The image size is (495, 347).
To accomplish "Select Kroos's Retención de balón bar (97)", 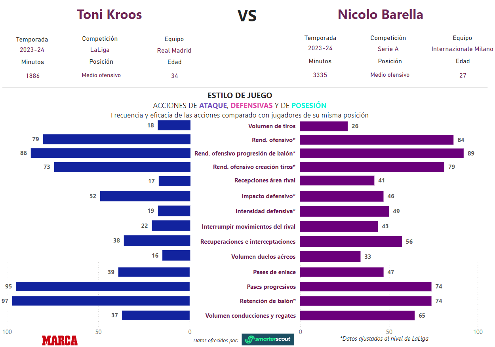I will click(101, 301).
